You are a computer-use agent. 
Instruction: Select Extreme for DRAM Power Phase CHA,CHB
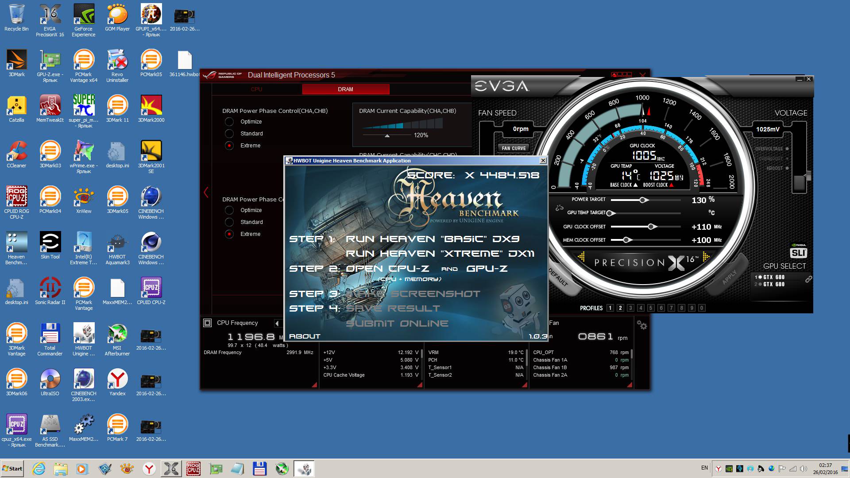[229, 146]
